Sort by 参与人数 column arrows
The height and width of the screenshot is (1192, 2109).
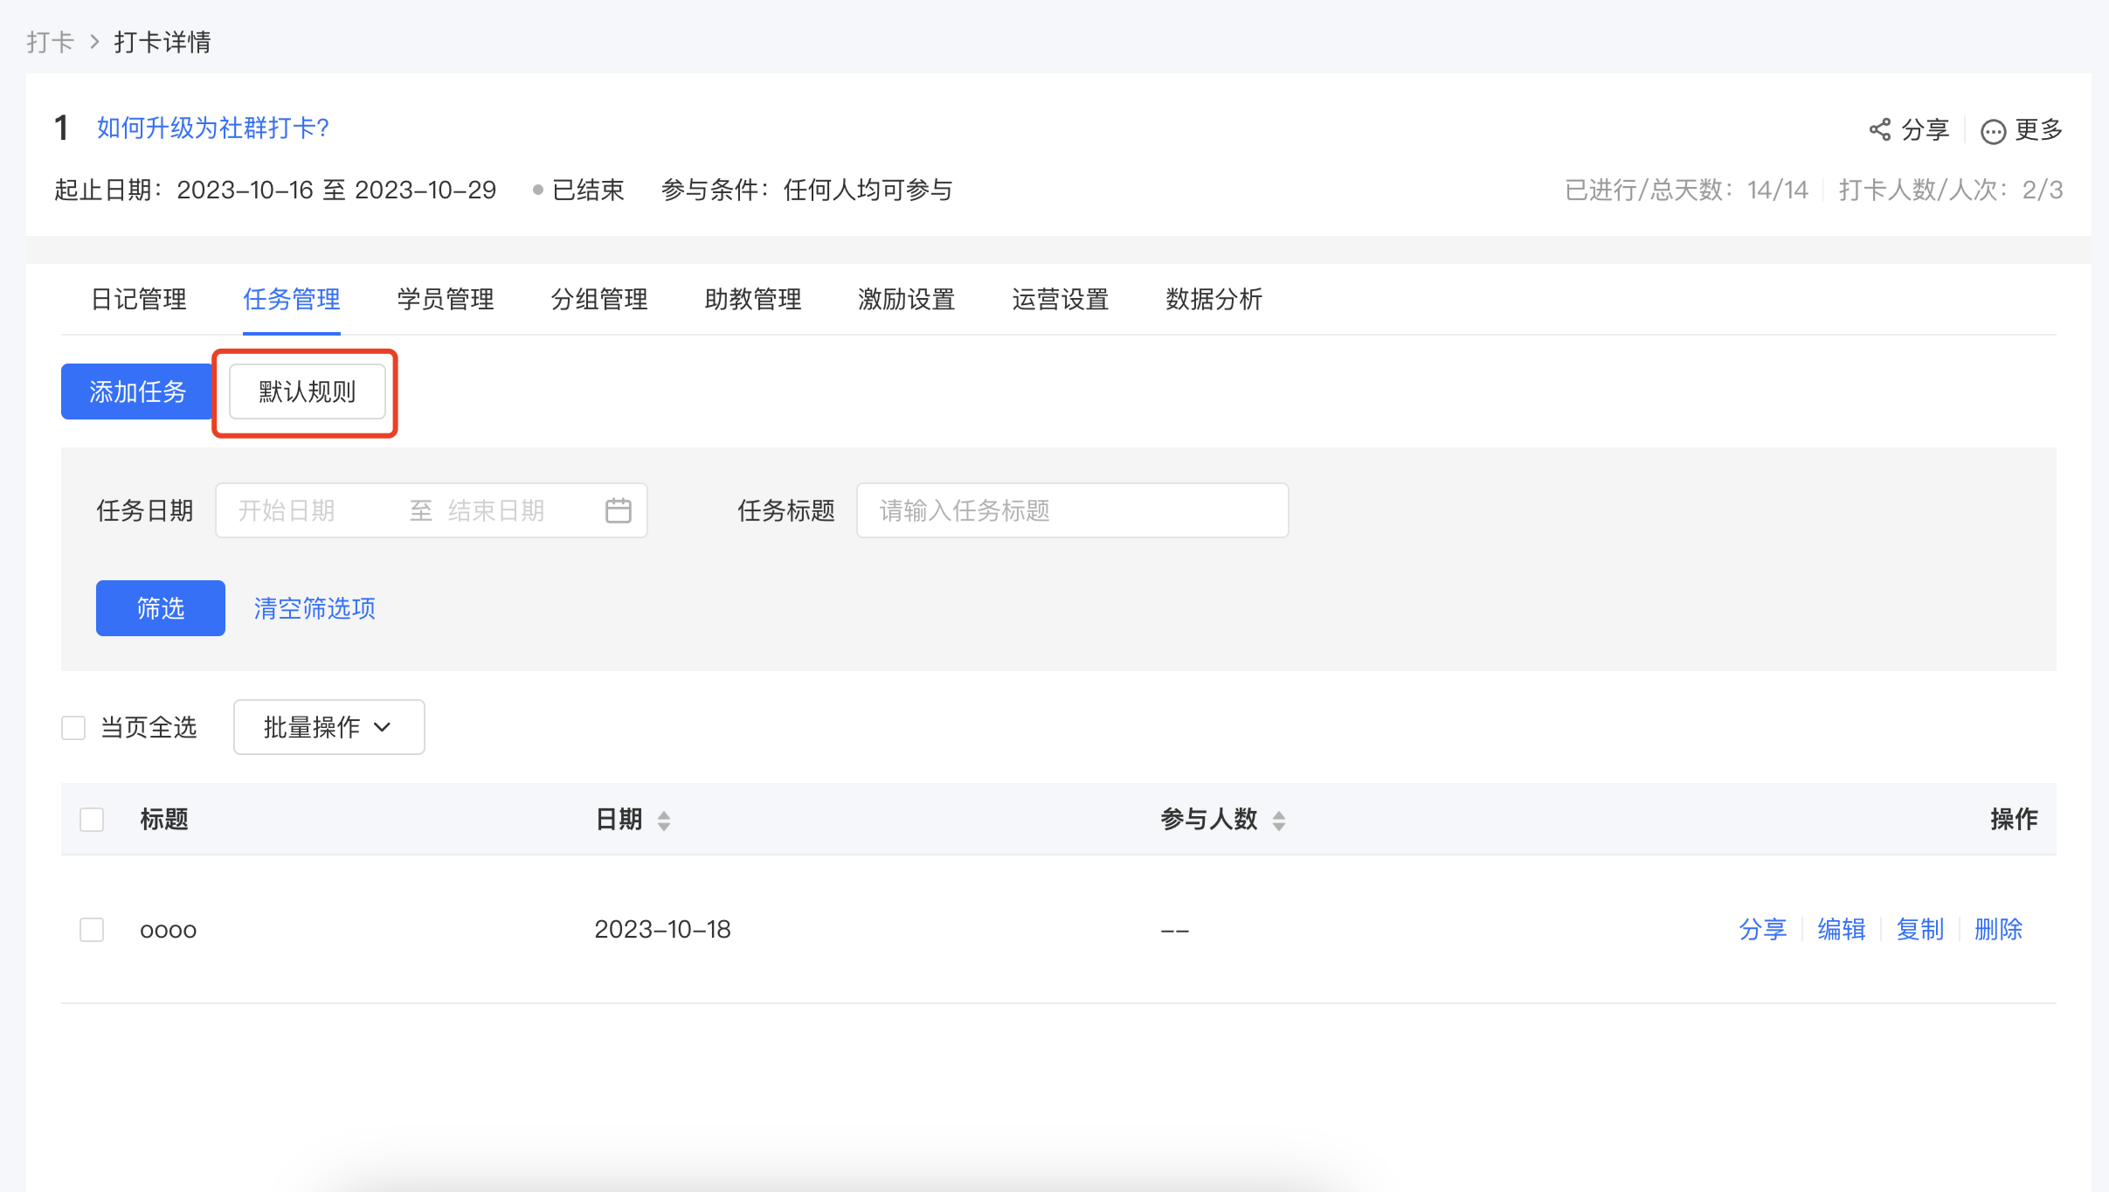(1279, 821)
